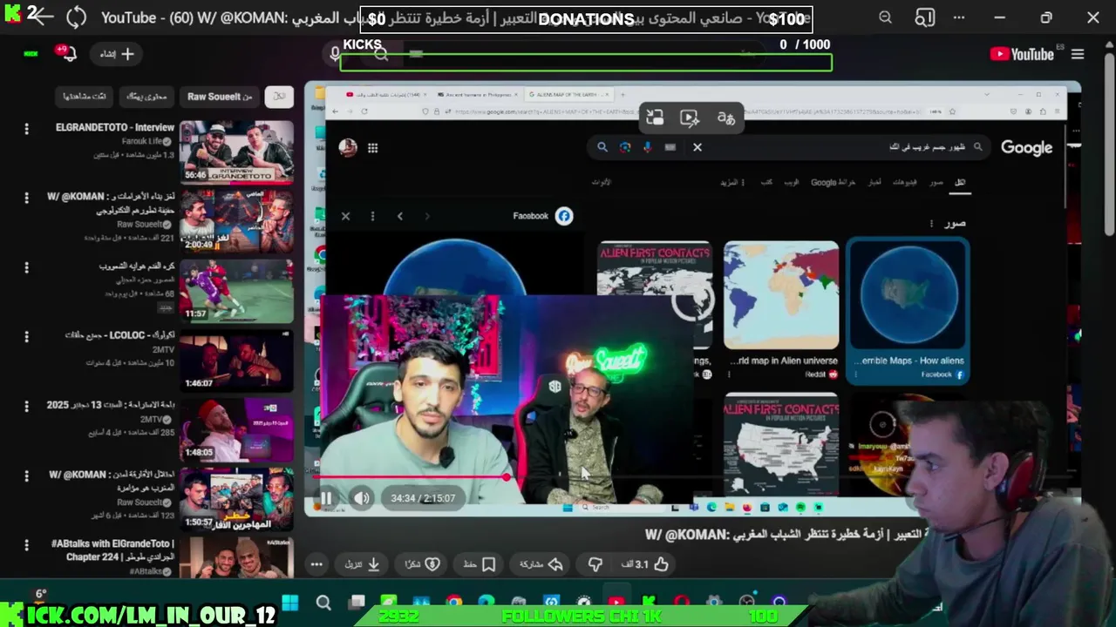Image resolution: width=1116 pixels, height=627 pixels.
Task: Clear Google search with X in video
Action: tap(697, 147)
